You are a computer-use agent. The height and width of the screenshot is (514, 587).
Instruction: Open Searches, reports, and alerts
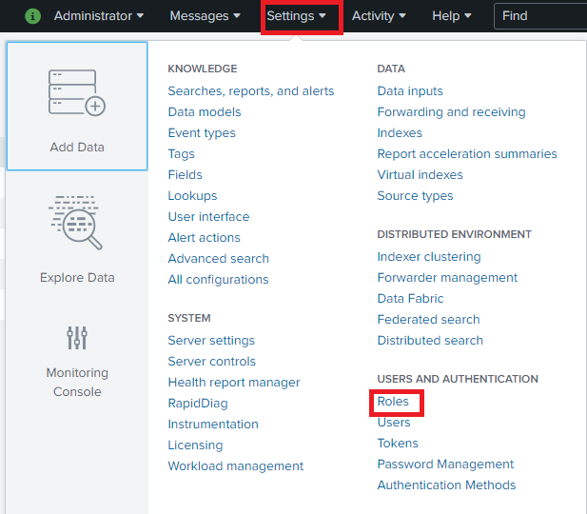[x=251, y=91]
